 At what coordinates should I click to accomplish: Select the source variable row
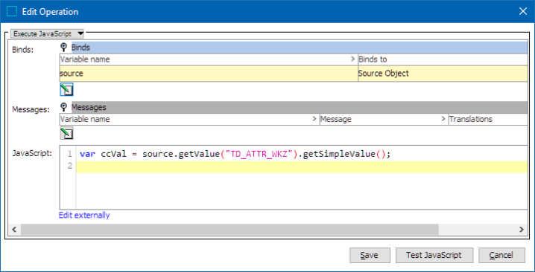coord(294,73)
